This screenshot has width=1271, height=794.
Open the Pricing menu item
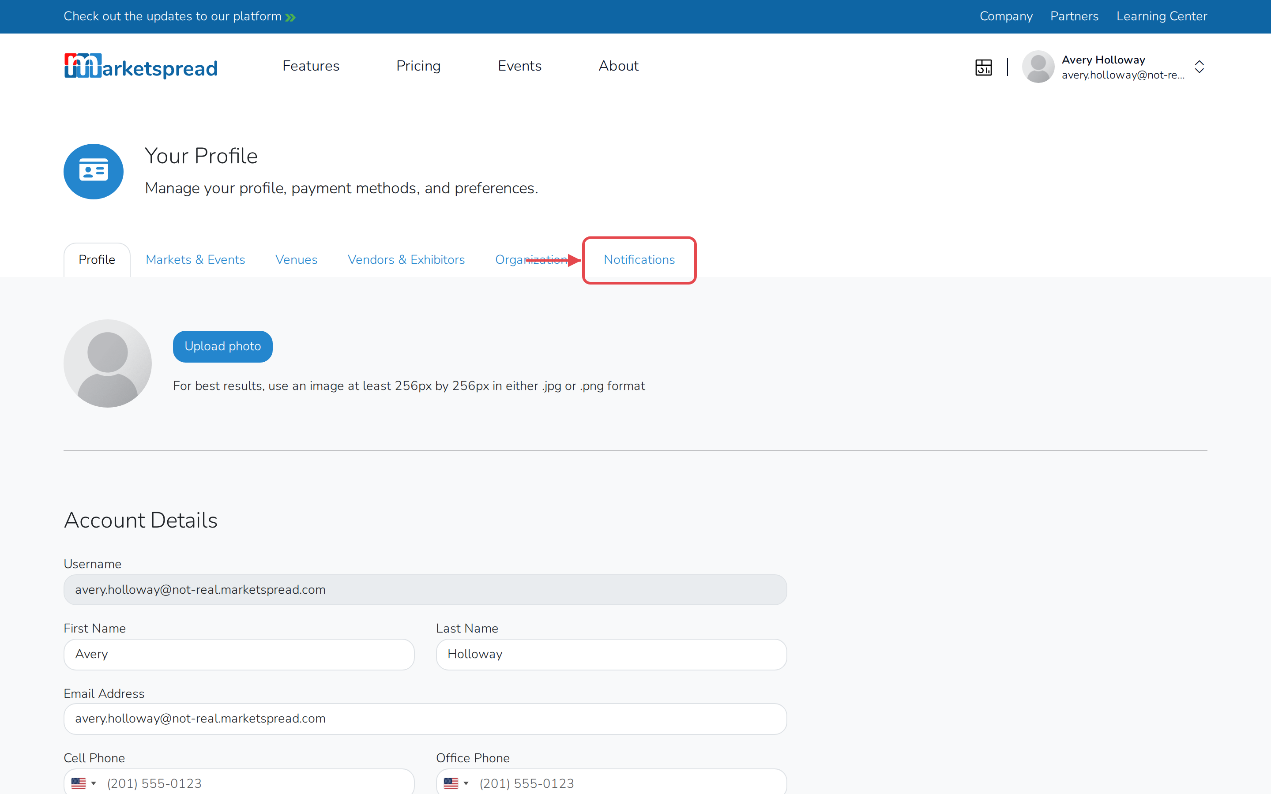tap(418, 66)
